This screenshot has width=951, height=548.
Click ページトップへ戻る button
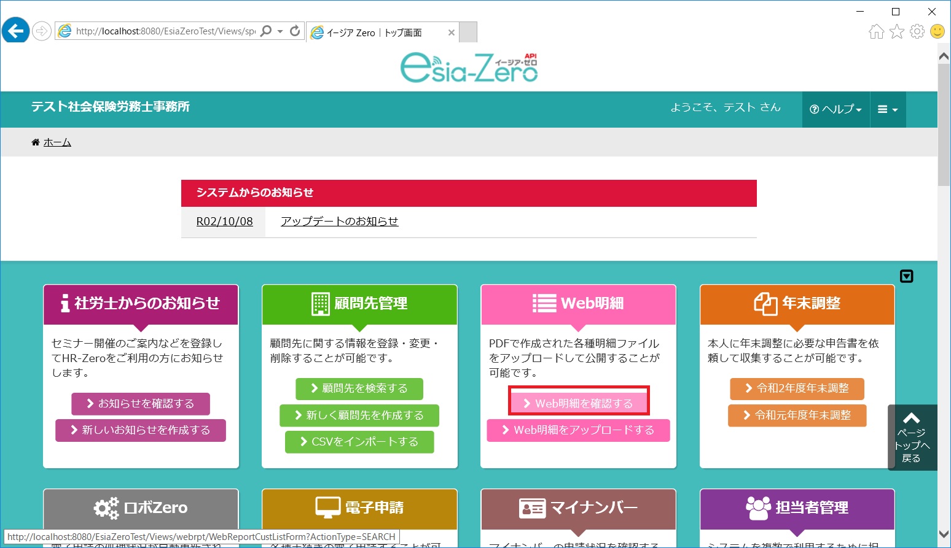pos(912,438)
